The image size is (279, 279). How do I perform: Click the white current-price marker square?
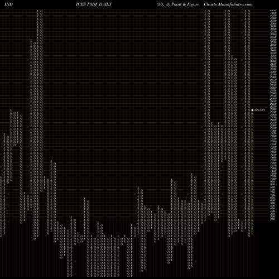click(252, 110)
